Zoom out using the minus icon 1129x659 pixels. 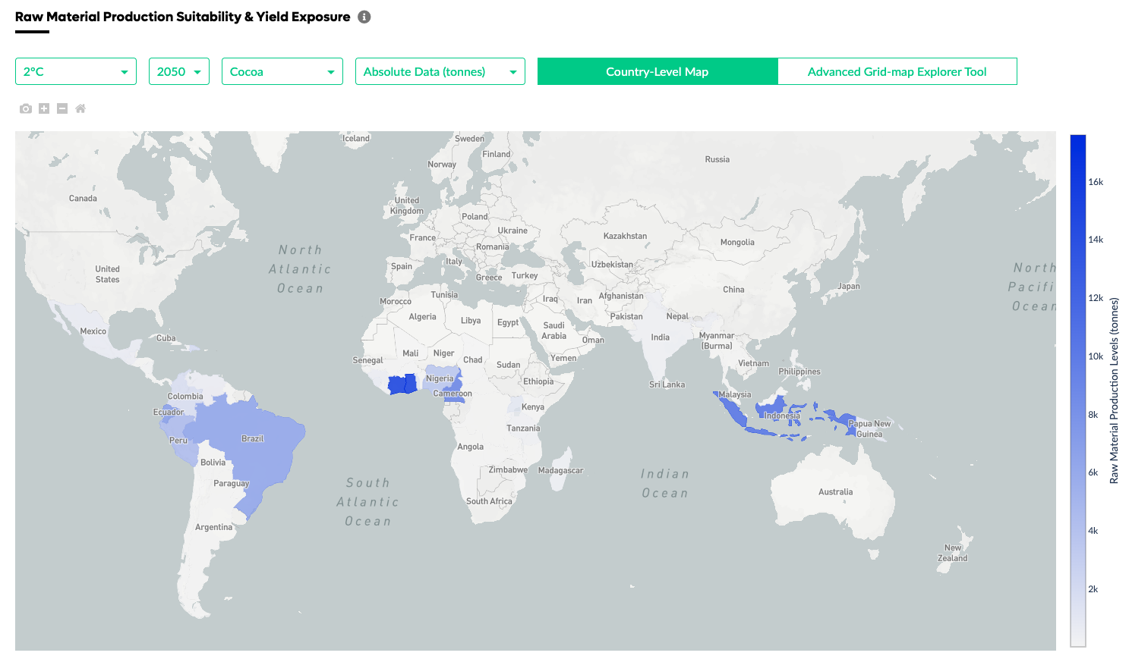[x=62, y=108]
